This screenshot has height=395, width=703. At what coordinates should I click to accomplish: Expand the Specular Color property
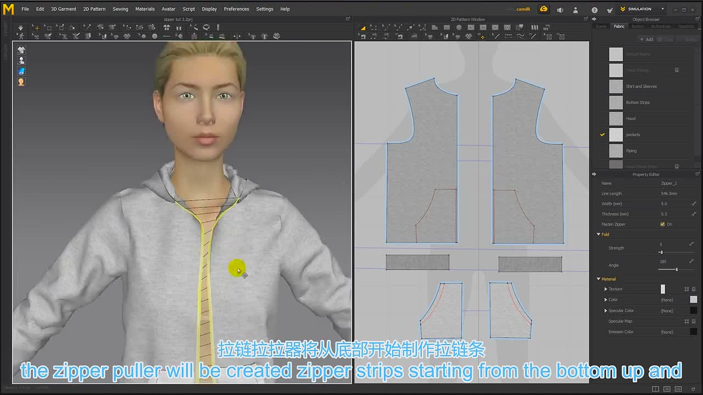coord(606,311)
